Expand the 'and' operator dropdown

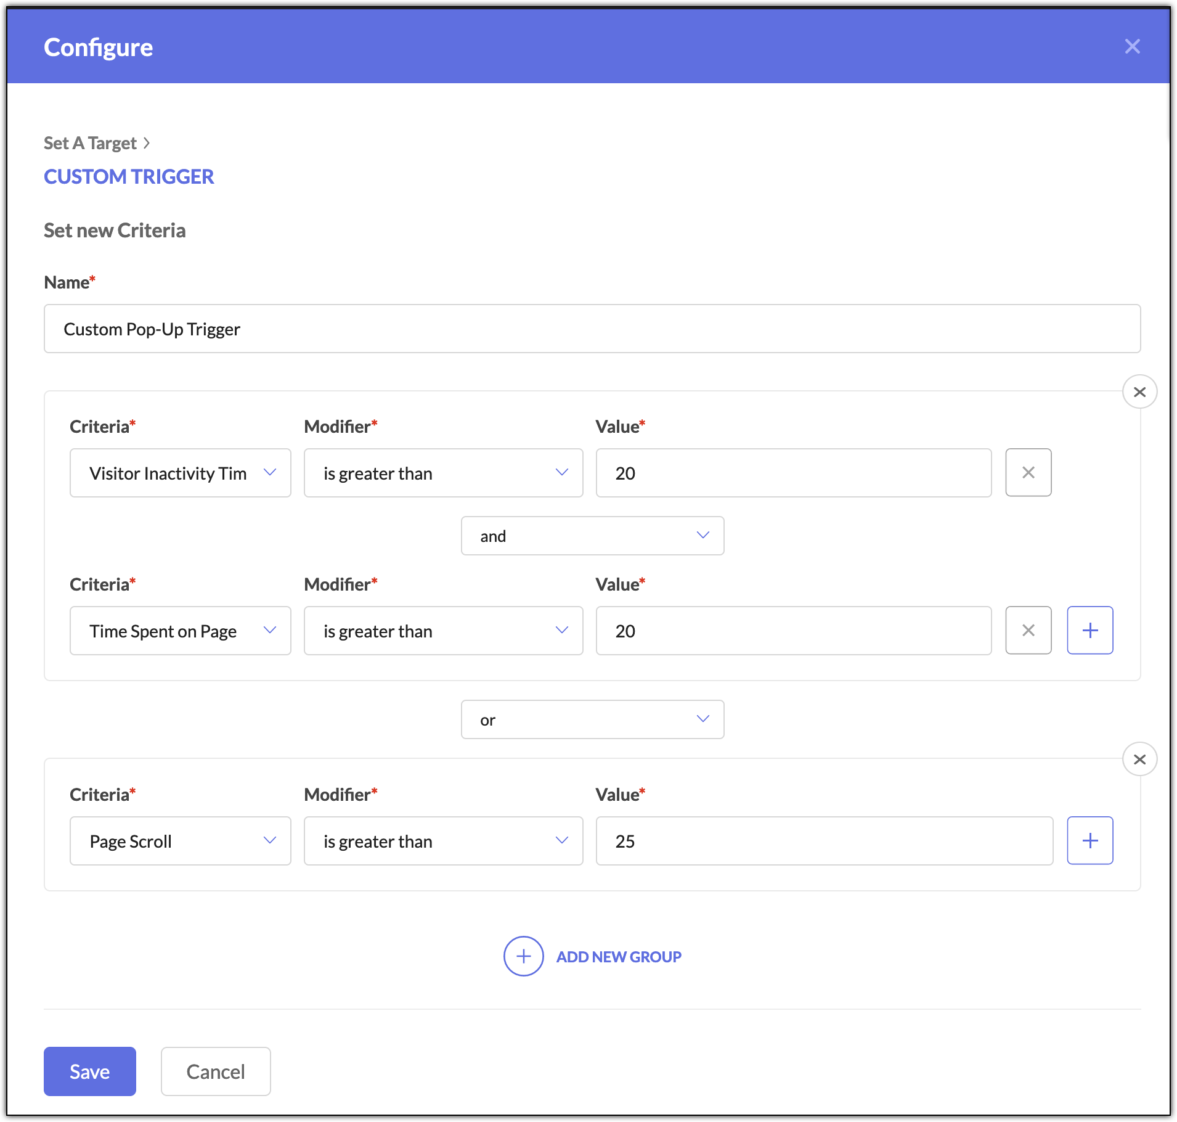coord(592,536)
